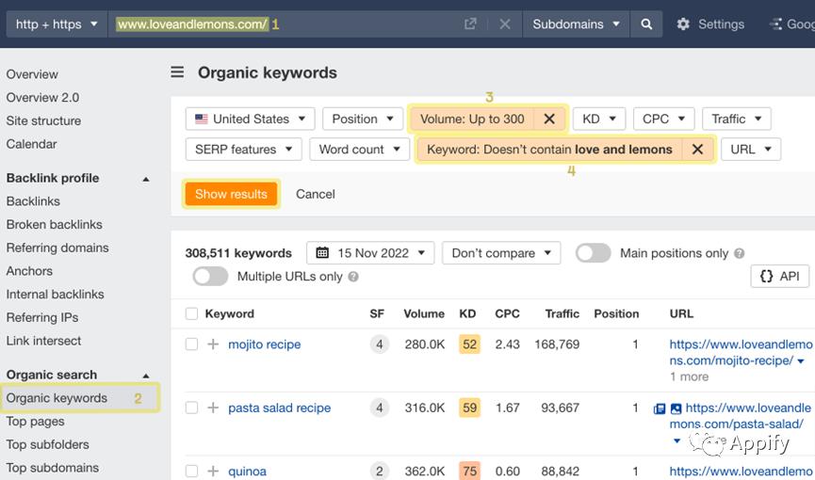This screenshot has height=480, width=815.
Task: Check the mojito recipe row checkbox
Action: (192, 344)
